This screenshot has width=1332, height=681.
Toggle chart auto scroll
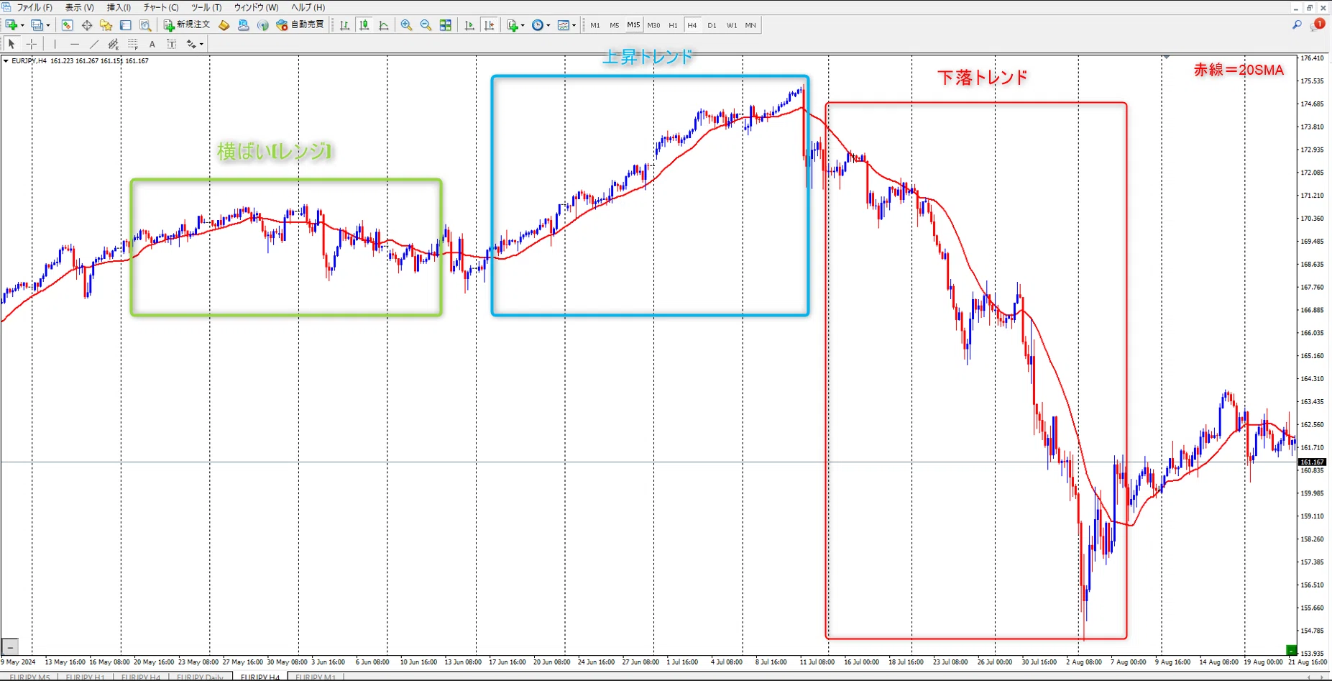470,25
